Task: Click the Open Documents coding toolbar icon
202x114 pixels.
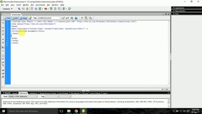Action: [x=3, y=23]
